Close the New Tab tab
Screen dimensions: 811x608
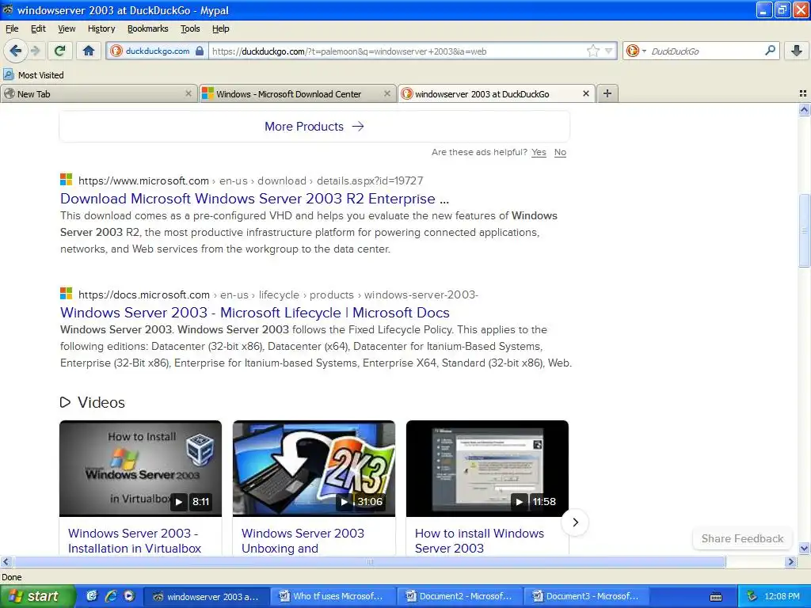click(188, 93)
